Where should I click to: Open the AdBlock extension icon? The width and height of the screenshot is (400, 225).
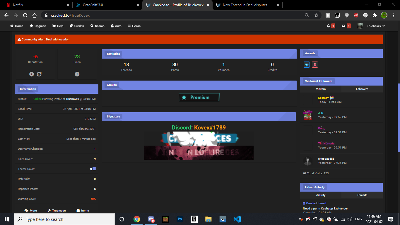point(356,15)
